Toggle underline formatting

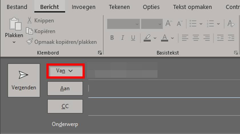[x=133, y=38]
